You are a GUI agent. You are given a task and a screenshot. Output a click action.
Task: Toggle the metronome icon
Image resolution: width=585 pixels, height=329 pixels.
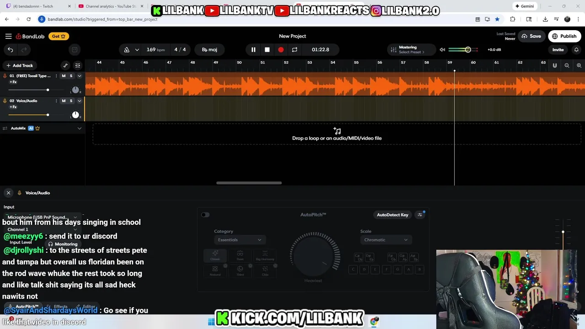(x=127, y=49)
